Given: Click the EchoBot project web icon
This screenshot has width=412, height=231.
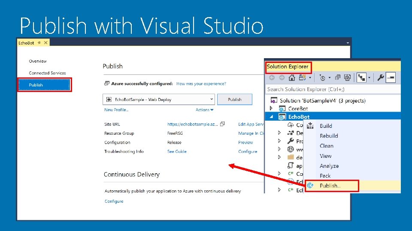Looking at the screenshot, I should pyautogui.click(x=282, y=117).
